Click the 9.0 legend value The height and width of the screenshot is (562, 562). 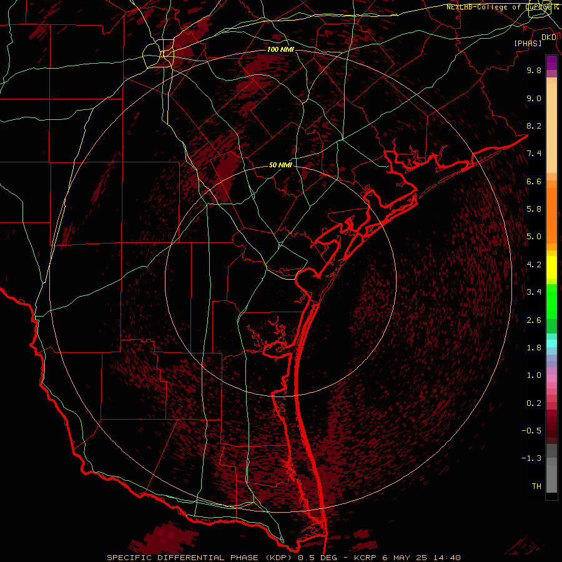(534, 99)
